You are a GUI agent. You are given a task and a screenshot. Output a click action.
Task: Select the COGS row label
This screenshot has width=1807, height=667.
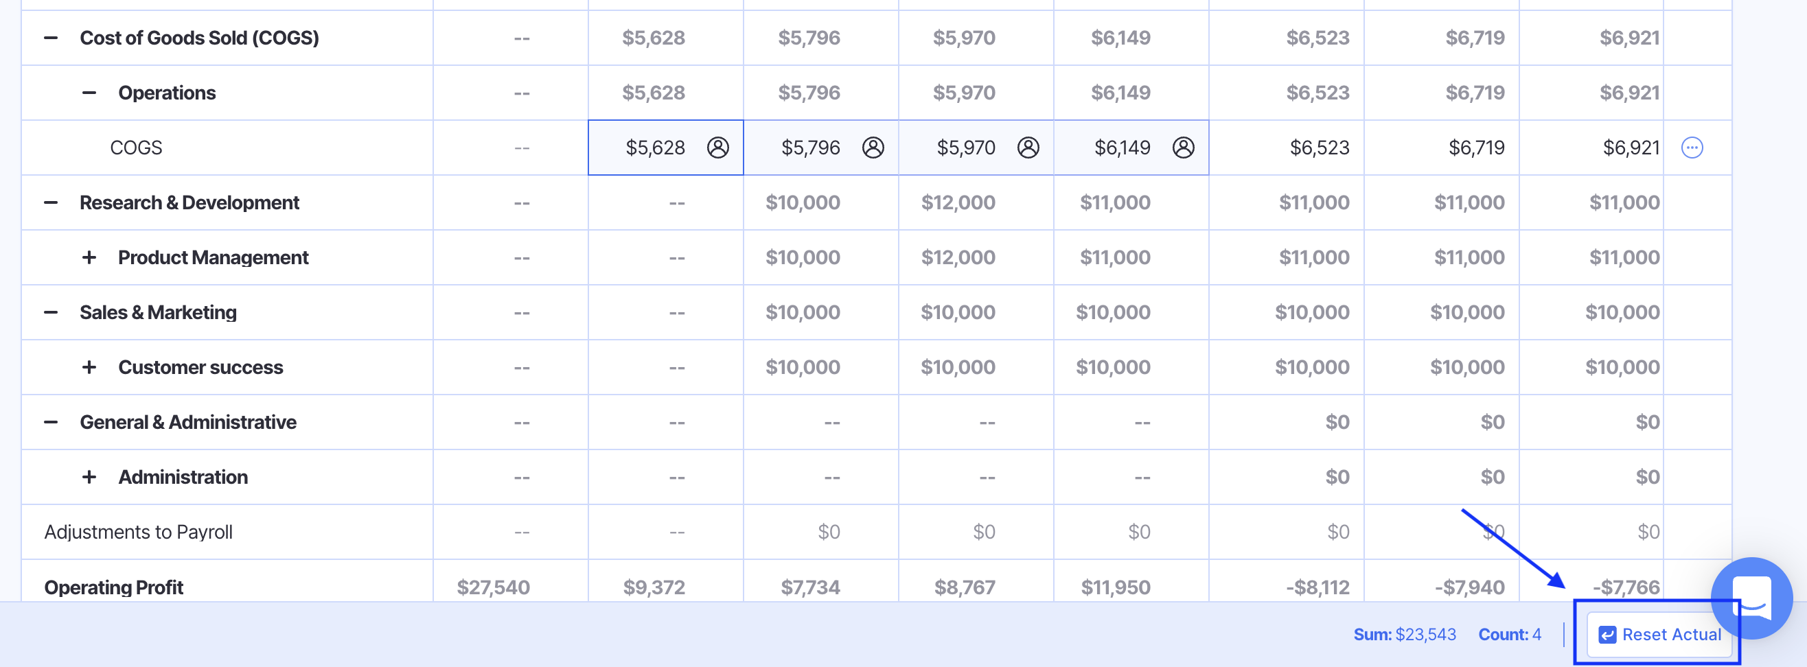136,148
